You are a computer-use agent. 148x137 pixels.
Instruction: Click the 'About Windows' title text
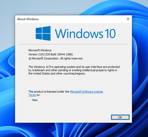[28, 19]
